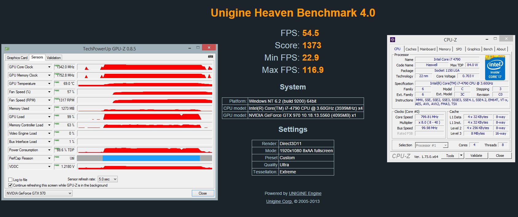Image resolution: width=518 pixels, height=217 pixels.
Task: Click the GPU-Z Close button
Action: pos(203,193)
